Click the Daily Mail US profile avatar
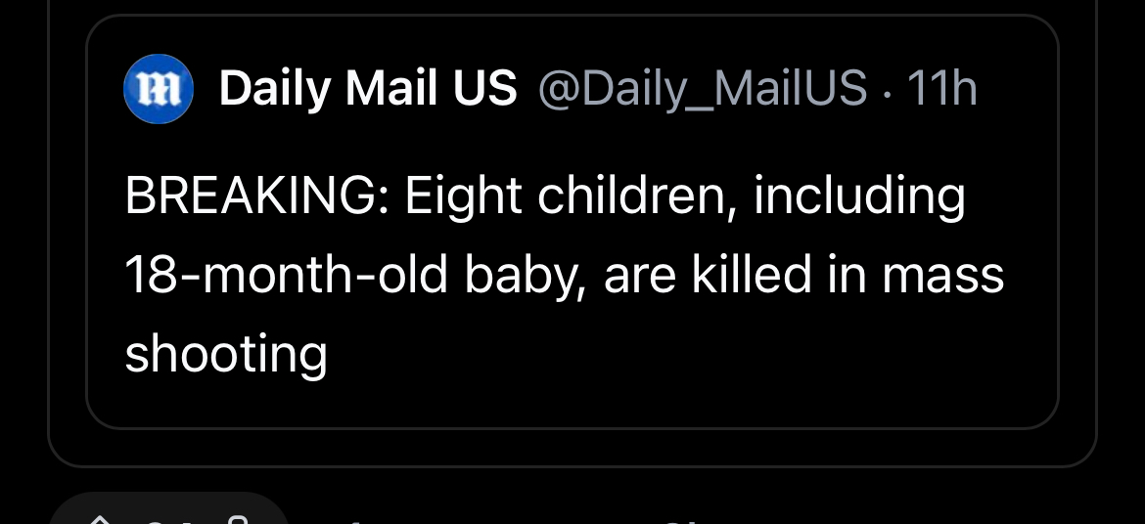This screenshot has height=524, width=1145. click(x=158, y=90)
